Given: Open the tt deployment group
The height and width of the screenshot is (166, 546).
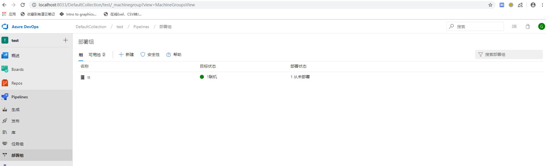Looking at the screenshot, I should pos(89,77).
